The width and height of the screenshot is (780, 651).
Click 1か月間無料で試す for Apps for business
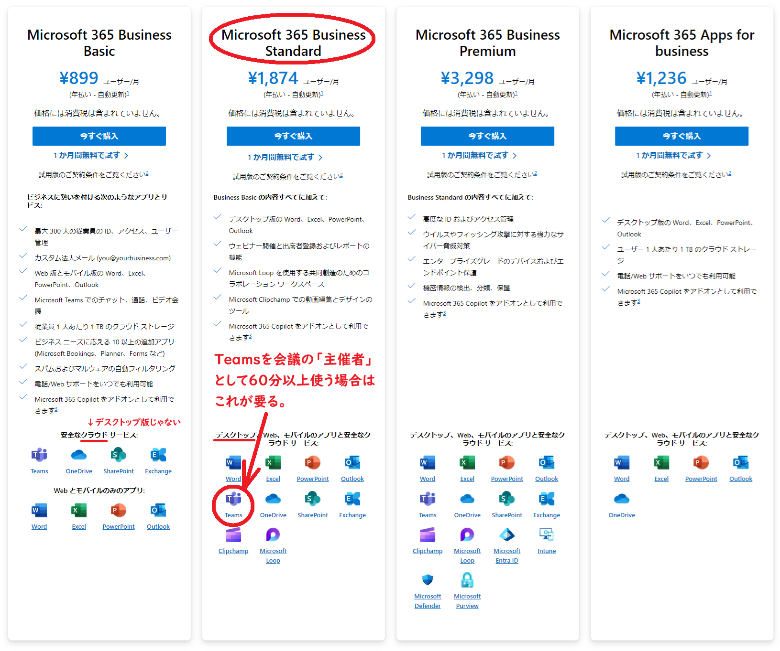[673, 156]
